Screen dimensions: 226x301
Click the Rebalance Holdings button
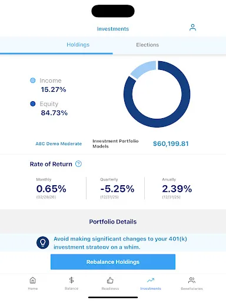tap(113, 262)
